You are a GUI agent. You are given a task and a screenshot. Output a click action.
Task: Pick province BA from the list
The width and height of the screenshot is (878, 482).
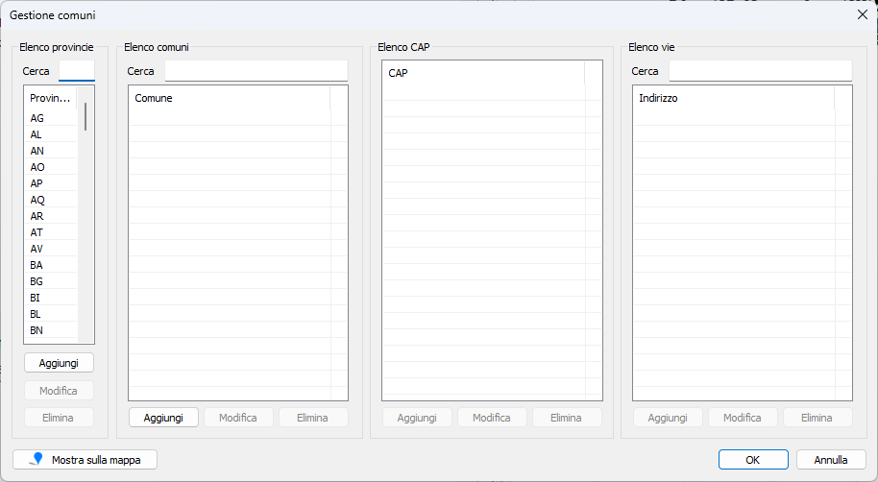click(37, 265)
